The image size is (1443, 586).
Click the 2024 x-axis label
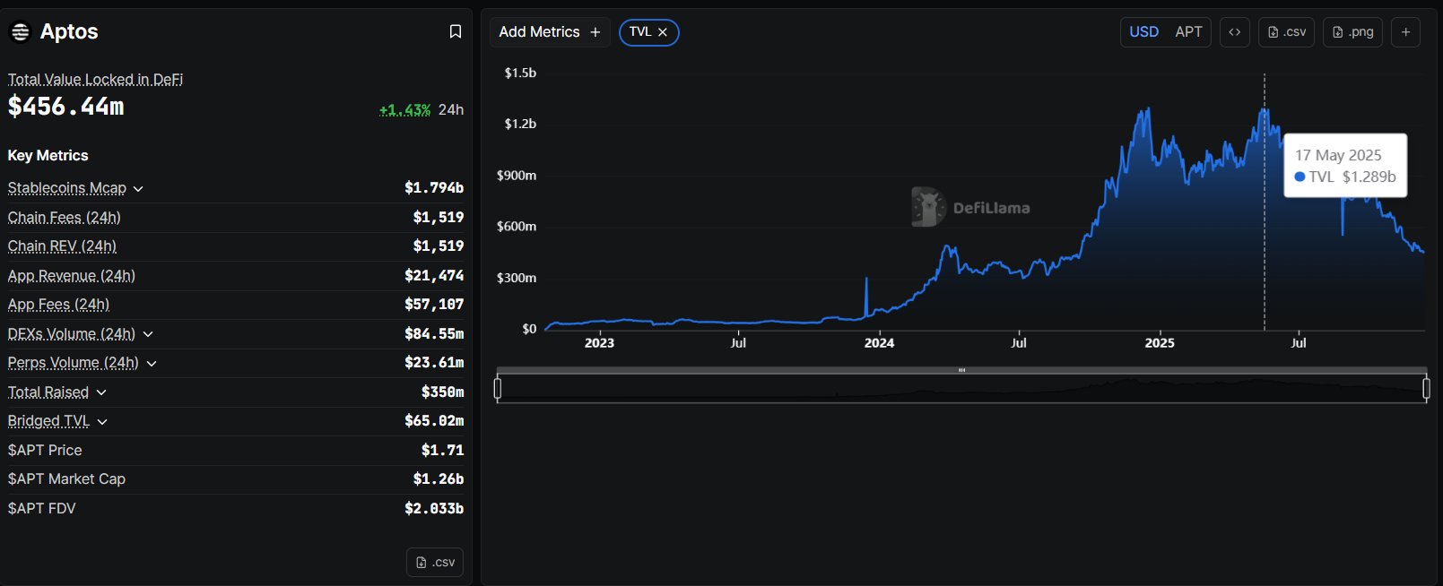click(879, 343)
